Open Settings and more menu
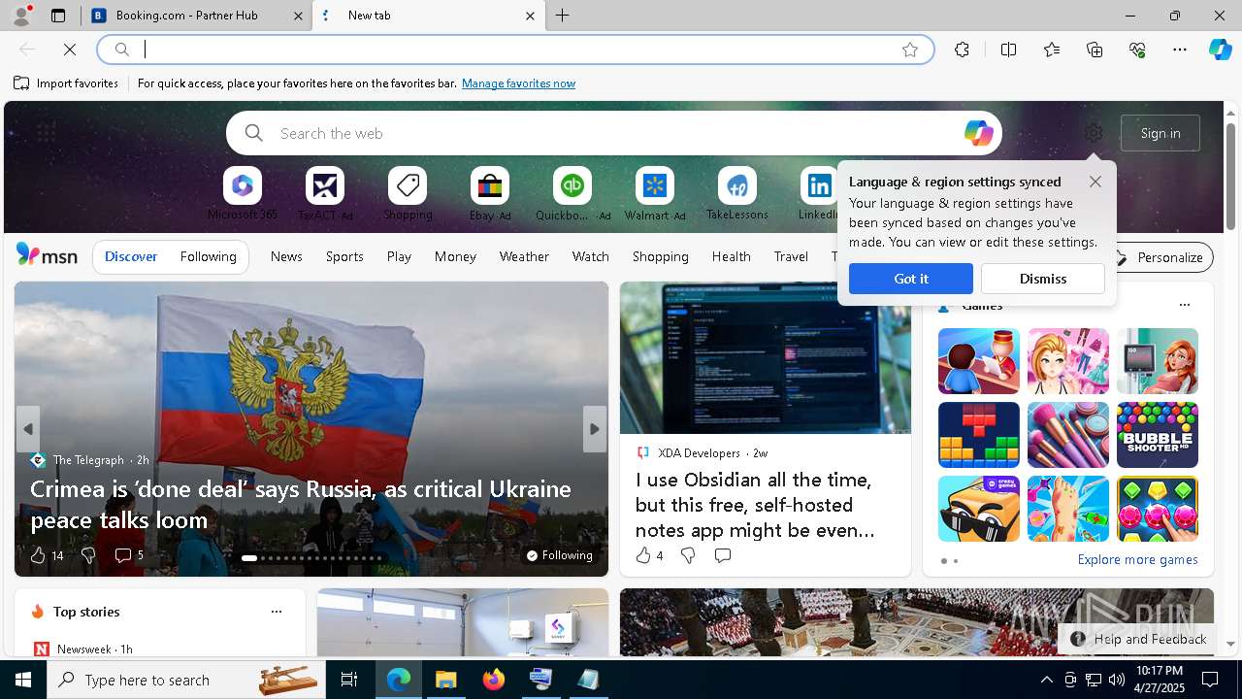 pos(1180,50)
